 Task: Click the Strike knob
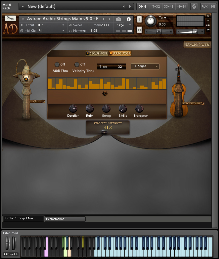123,109
